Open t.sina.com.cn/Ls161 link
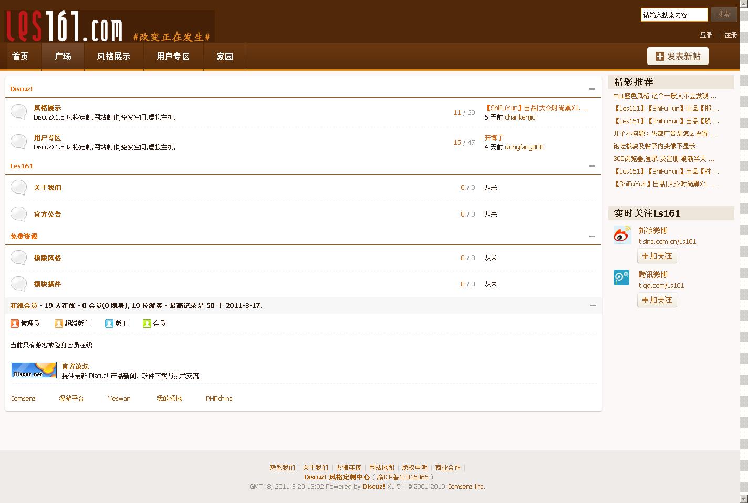 click(x=667, y=242)
